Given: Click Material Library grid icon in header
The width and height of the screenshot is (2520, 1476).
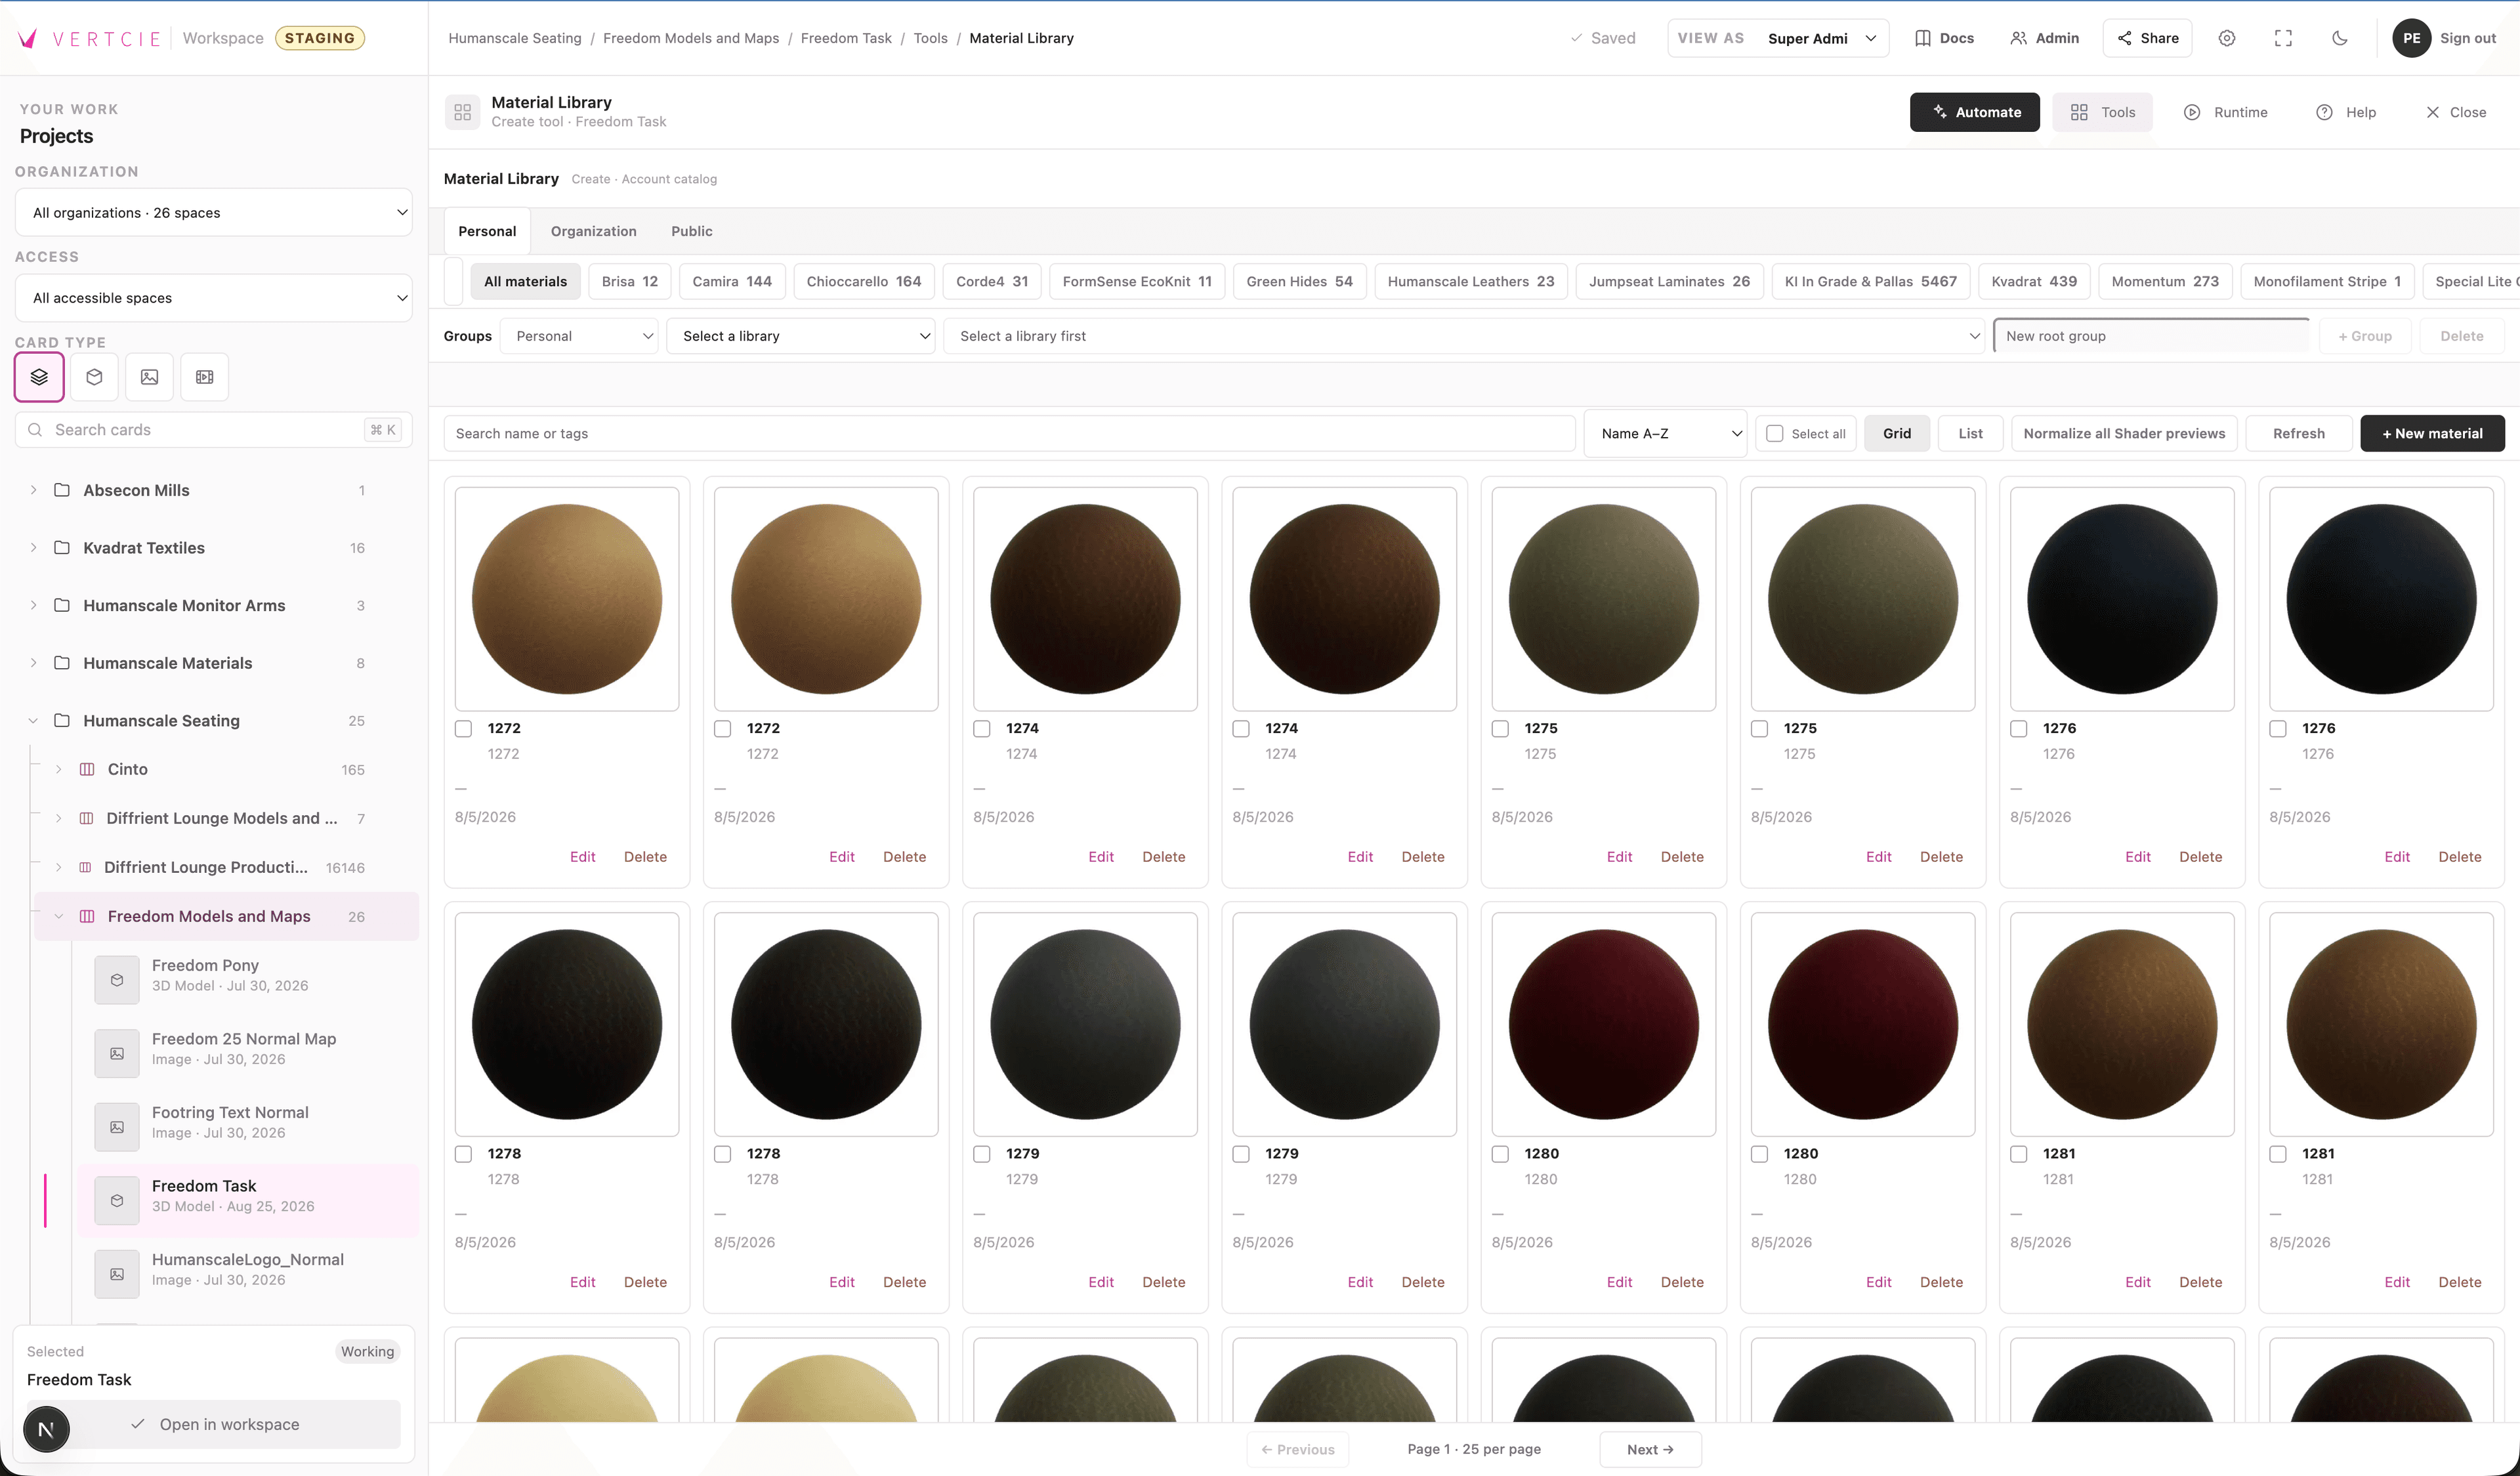Looking at the screenshot, I should 462,112.
